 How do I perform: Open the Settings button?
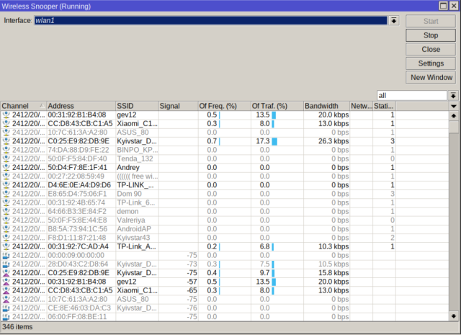coord(431,63)
